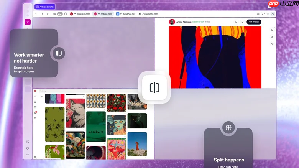Open the profile account icon
Screen dimensions: 299x168
273,14
